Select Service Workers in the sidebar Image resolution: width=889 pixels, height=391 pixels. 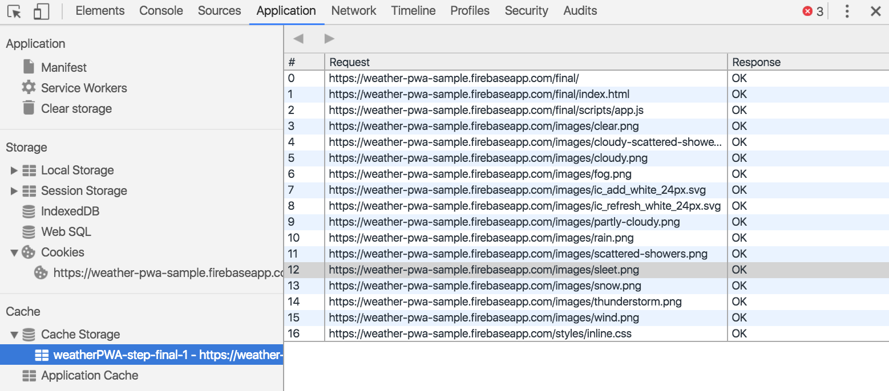84,88
